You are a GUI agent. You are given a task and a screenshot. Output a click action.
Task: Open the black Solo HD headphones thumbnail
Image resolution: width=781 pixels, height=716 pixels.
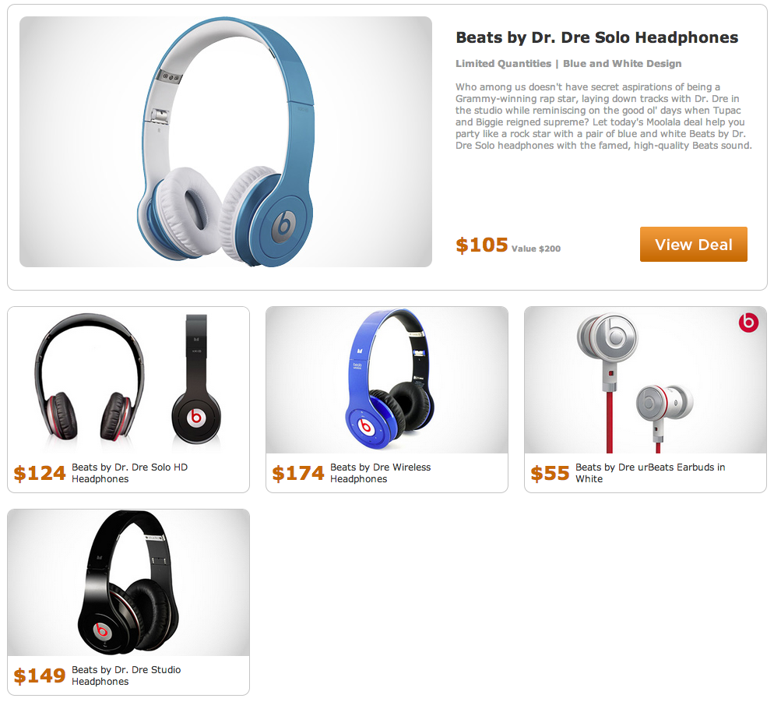coord(128,380)
